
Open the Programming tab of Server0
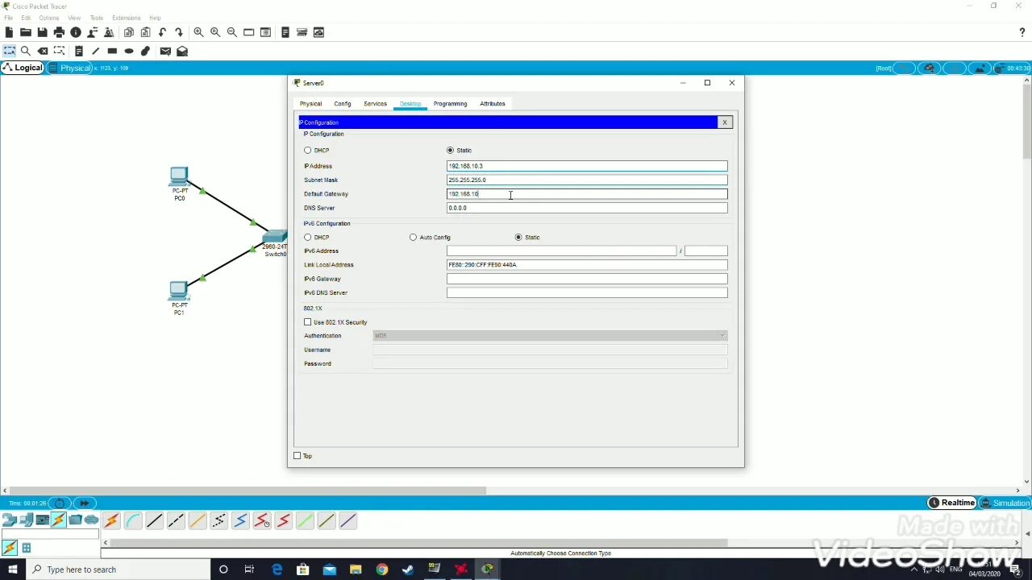click(450, 104)
